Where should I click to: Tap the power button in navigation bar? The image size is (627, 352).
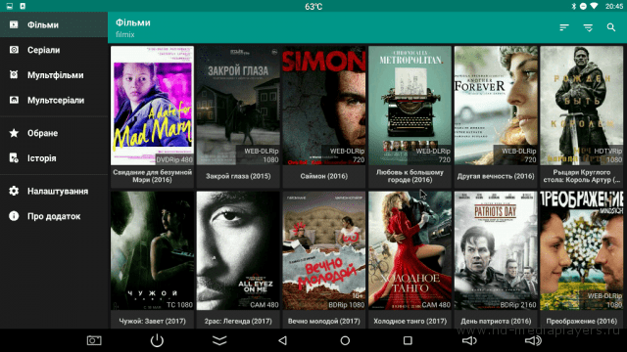(x=157, y=340)
